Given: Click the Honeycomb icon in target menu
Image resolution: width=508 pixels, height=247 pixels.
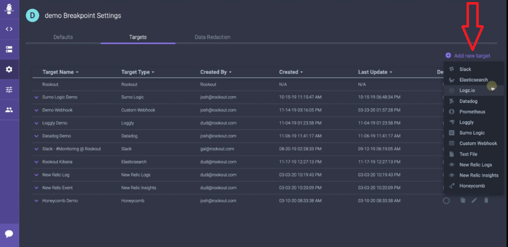Looking at the screenshot, I should click(452, 186).
